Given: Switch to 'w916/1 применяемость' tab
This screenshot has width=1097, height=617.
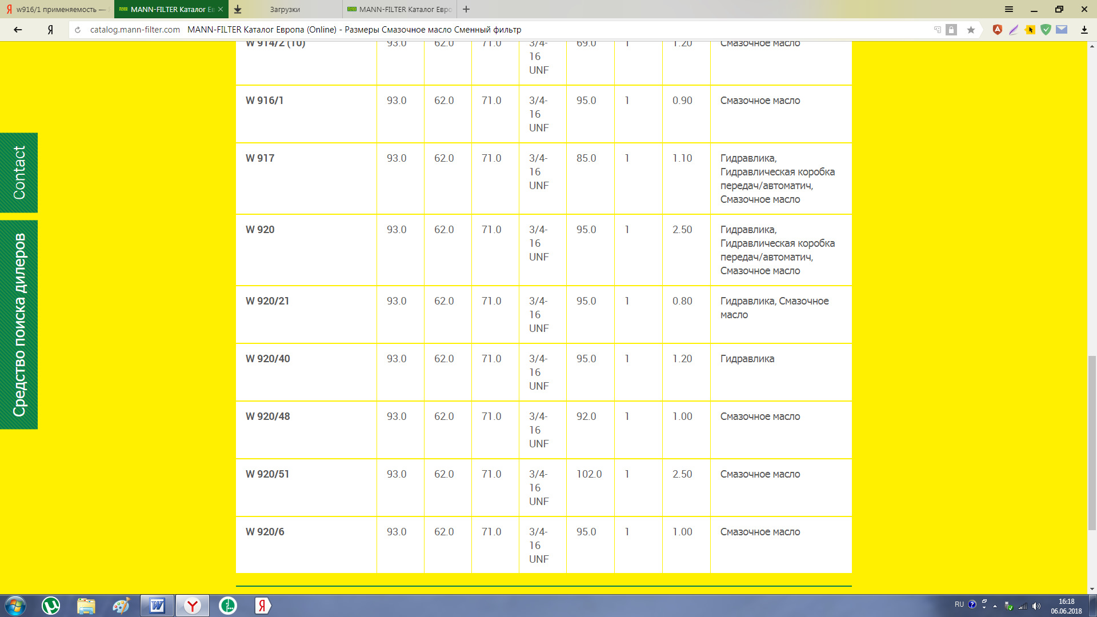Looking at the screenshot, I should pos(57,9).
